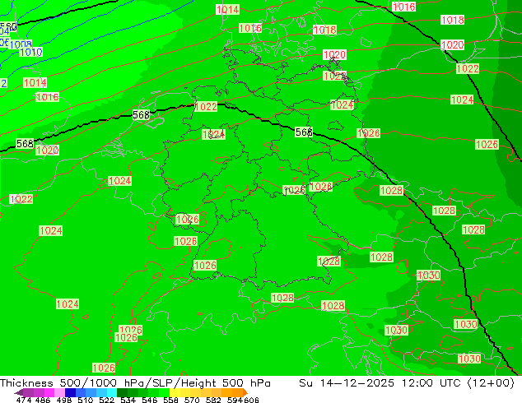Screen dimensions: 522x403
Task: Click the 606 legend value
Action: click(x=251, y=400)
